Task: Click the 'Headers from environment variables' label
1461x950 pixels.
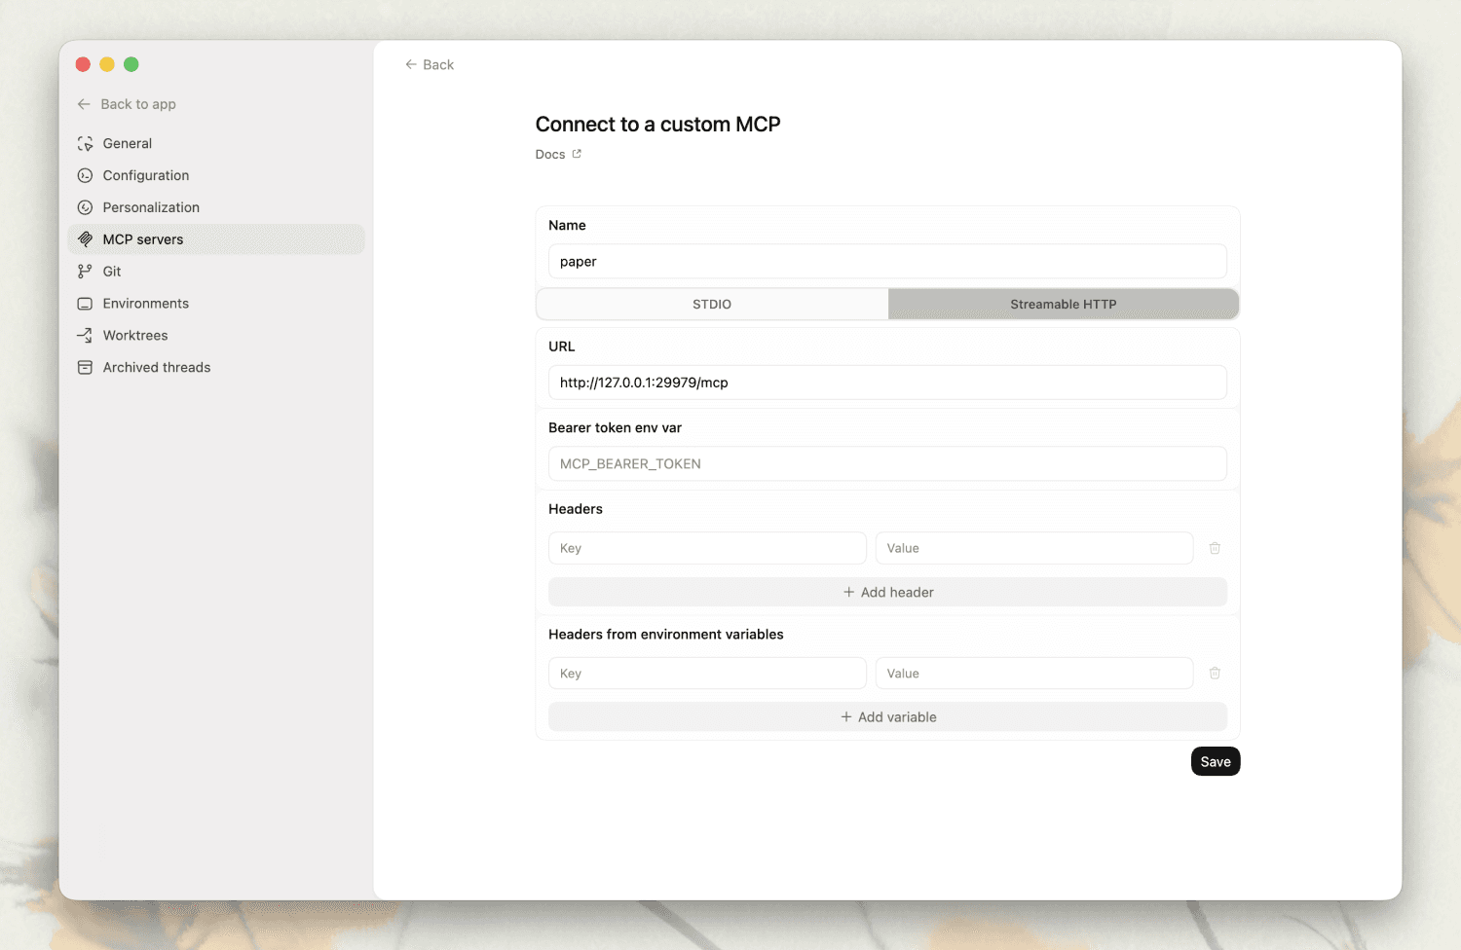Action: click(665, 635)
